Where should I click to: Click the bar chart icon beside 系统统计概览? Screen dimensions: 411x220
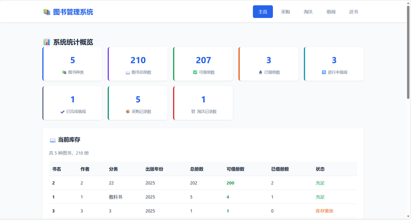(47, 42)
